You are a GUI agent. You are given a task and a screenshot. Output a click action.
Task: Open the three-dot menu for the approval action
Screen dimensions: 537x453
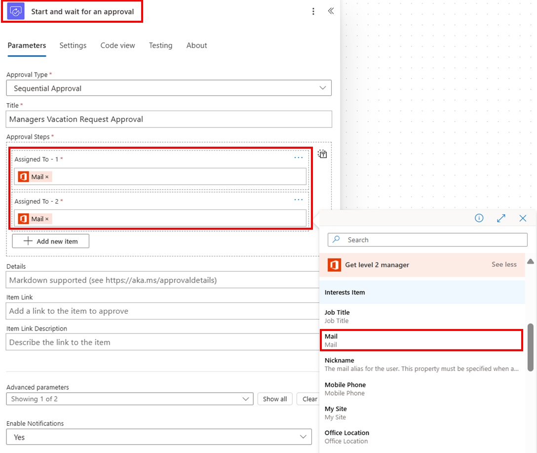[313, 11]
